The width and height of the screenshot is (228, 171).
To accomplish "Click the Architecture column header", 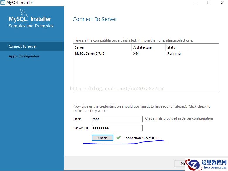I will click(148, 47).
